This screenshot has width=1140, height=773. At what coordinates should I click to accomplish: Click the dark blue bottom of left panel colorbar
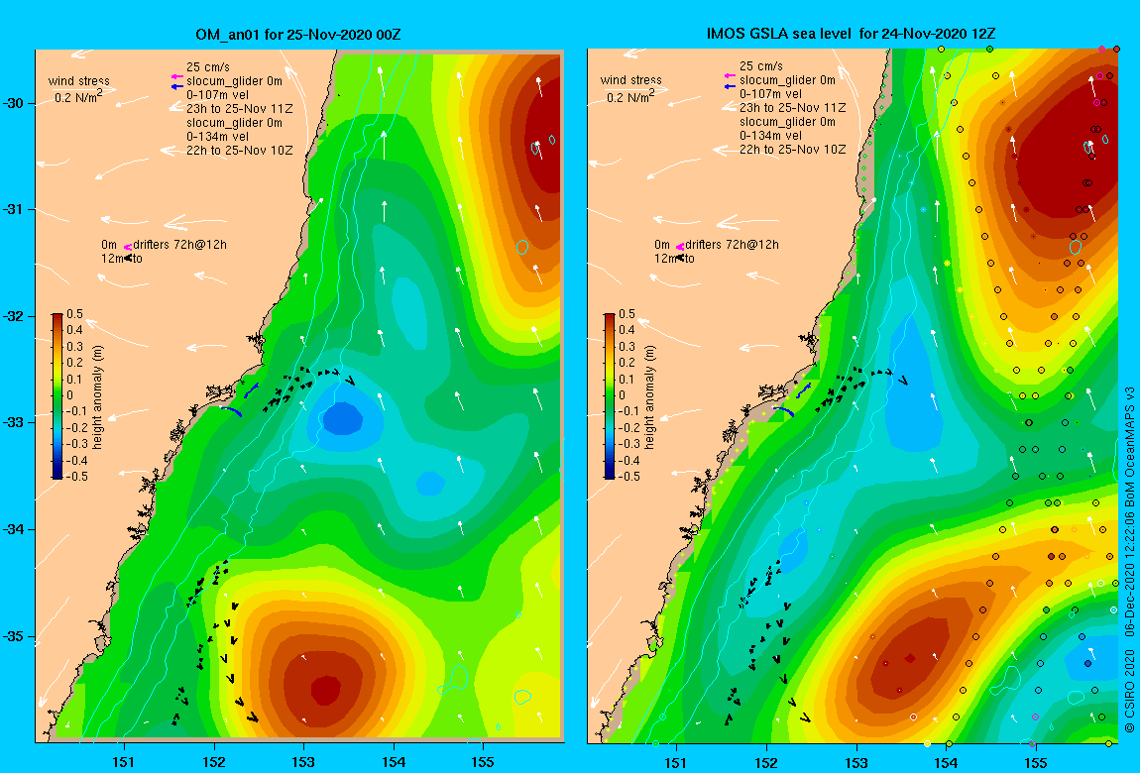[57, 474]
